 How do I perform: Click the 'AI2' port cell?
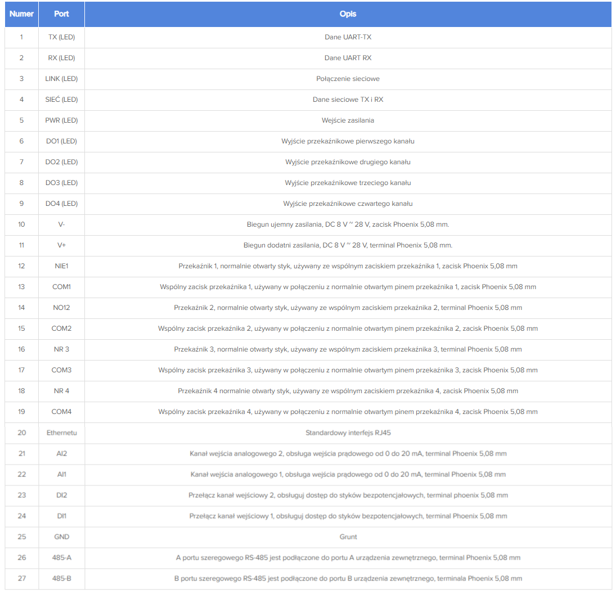click(x=62, y=454)
